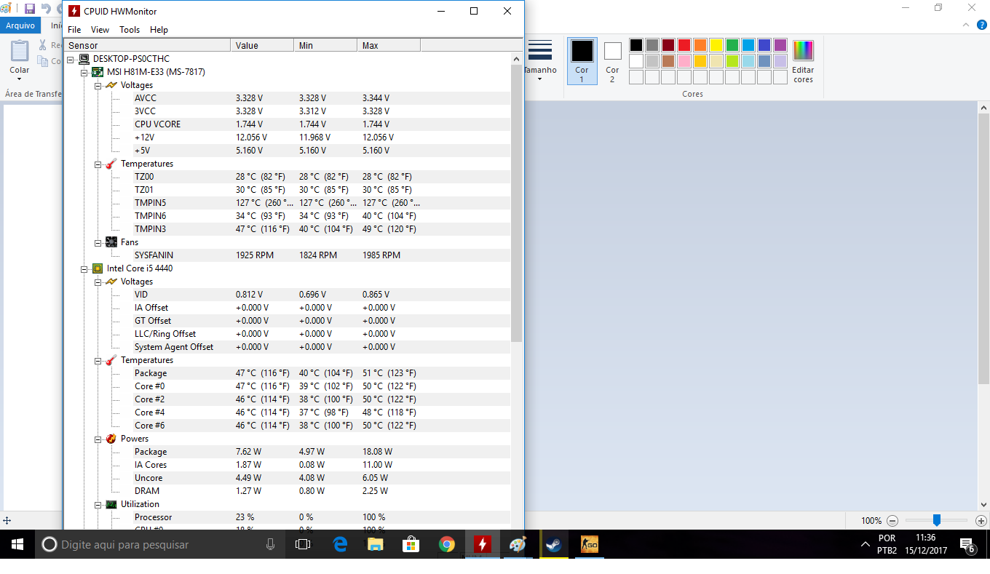Screen dimensions: 990x574
Task: Open CS:GO from the taskbar
Action: [589, 544]
